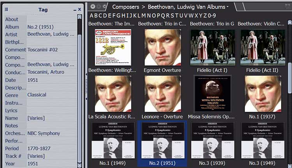Click the back navigation arrow button

coord(93,7)
